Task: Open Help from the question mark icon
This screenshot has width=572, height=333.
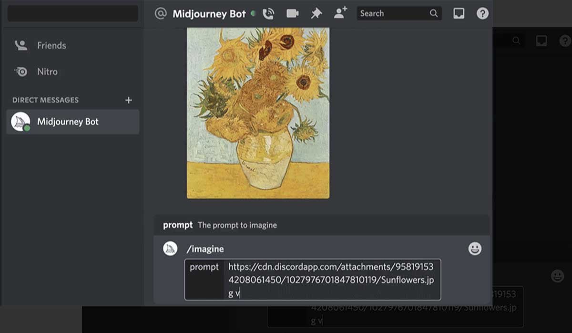Action: coord(482,13)
